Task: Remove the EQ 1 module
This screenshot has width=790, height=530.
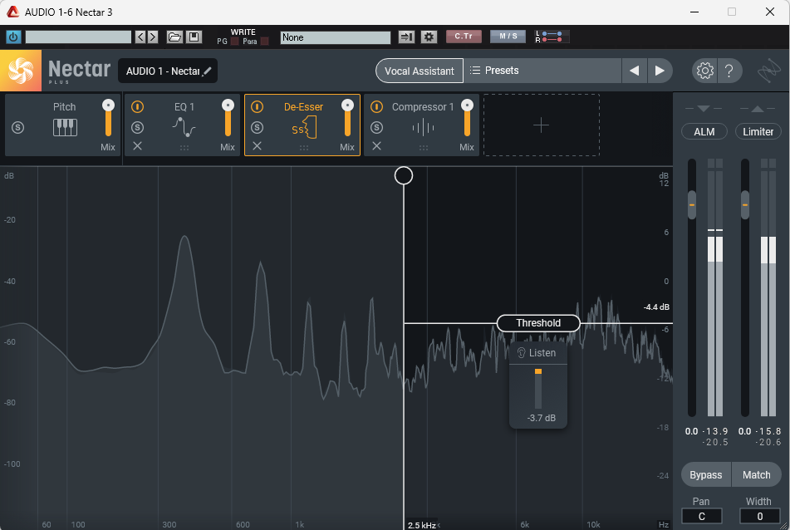Action: tap(138, 146)
